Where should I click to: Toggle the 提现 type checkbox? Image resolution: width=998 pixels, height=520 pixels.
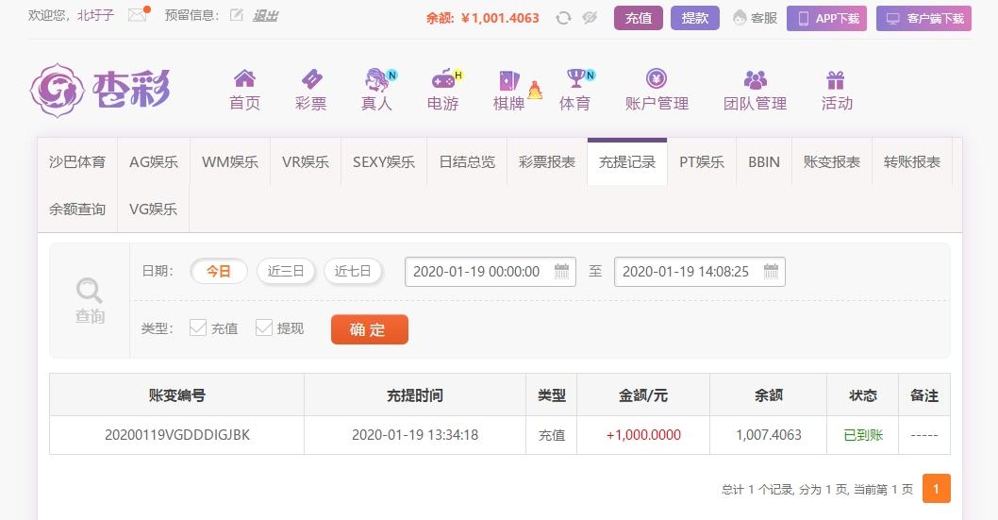pos(263,327)
